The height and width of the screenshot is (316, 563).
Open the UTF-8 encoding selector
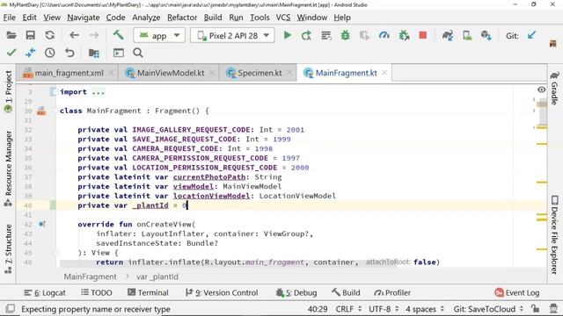[384, 309]
